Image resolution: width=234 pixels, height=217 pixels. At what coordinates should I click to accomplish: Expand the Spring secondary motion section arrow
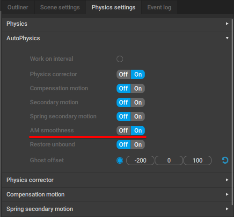tap(227, 209)
